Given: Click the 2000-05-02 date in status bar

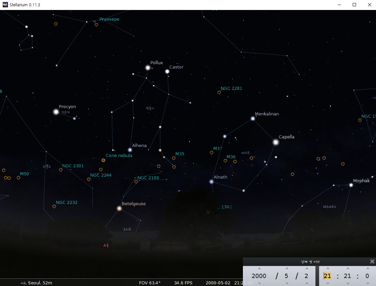Looking at the screenshot, I should [x=218, y=283].
